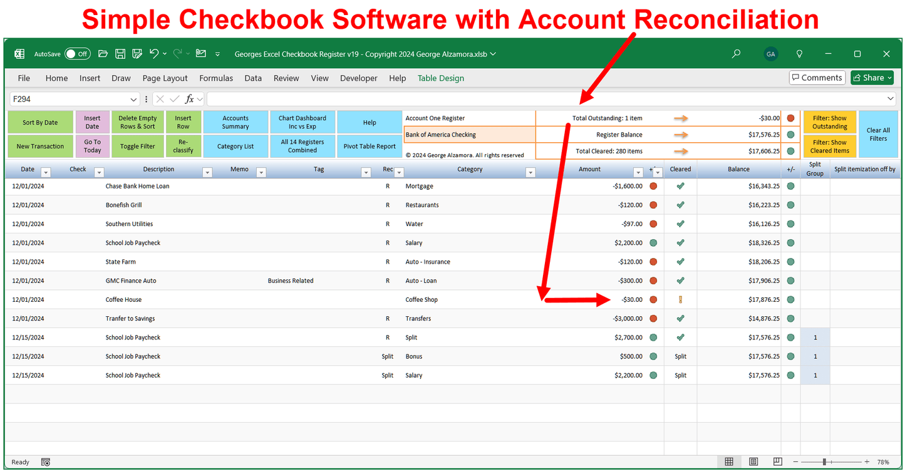Open the File menu
Screen dimensions: 905x474
tap(24, 78)
